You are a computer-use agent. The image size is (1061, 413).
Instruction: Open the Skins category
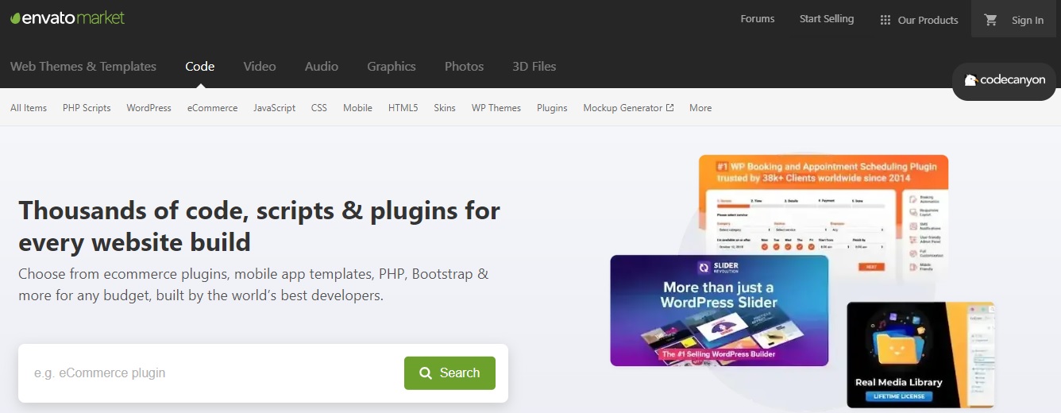click(x=445, y=107)
